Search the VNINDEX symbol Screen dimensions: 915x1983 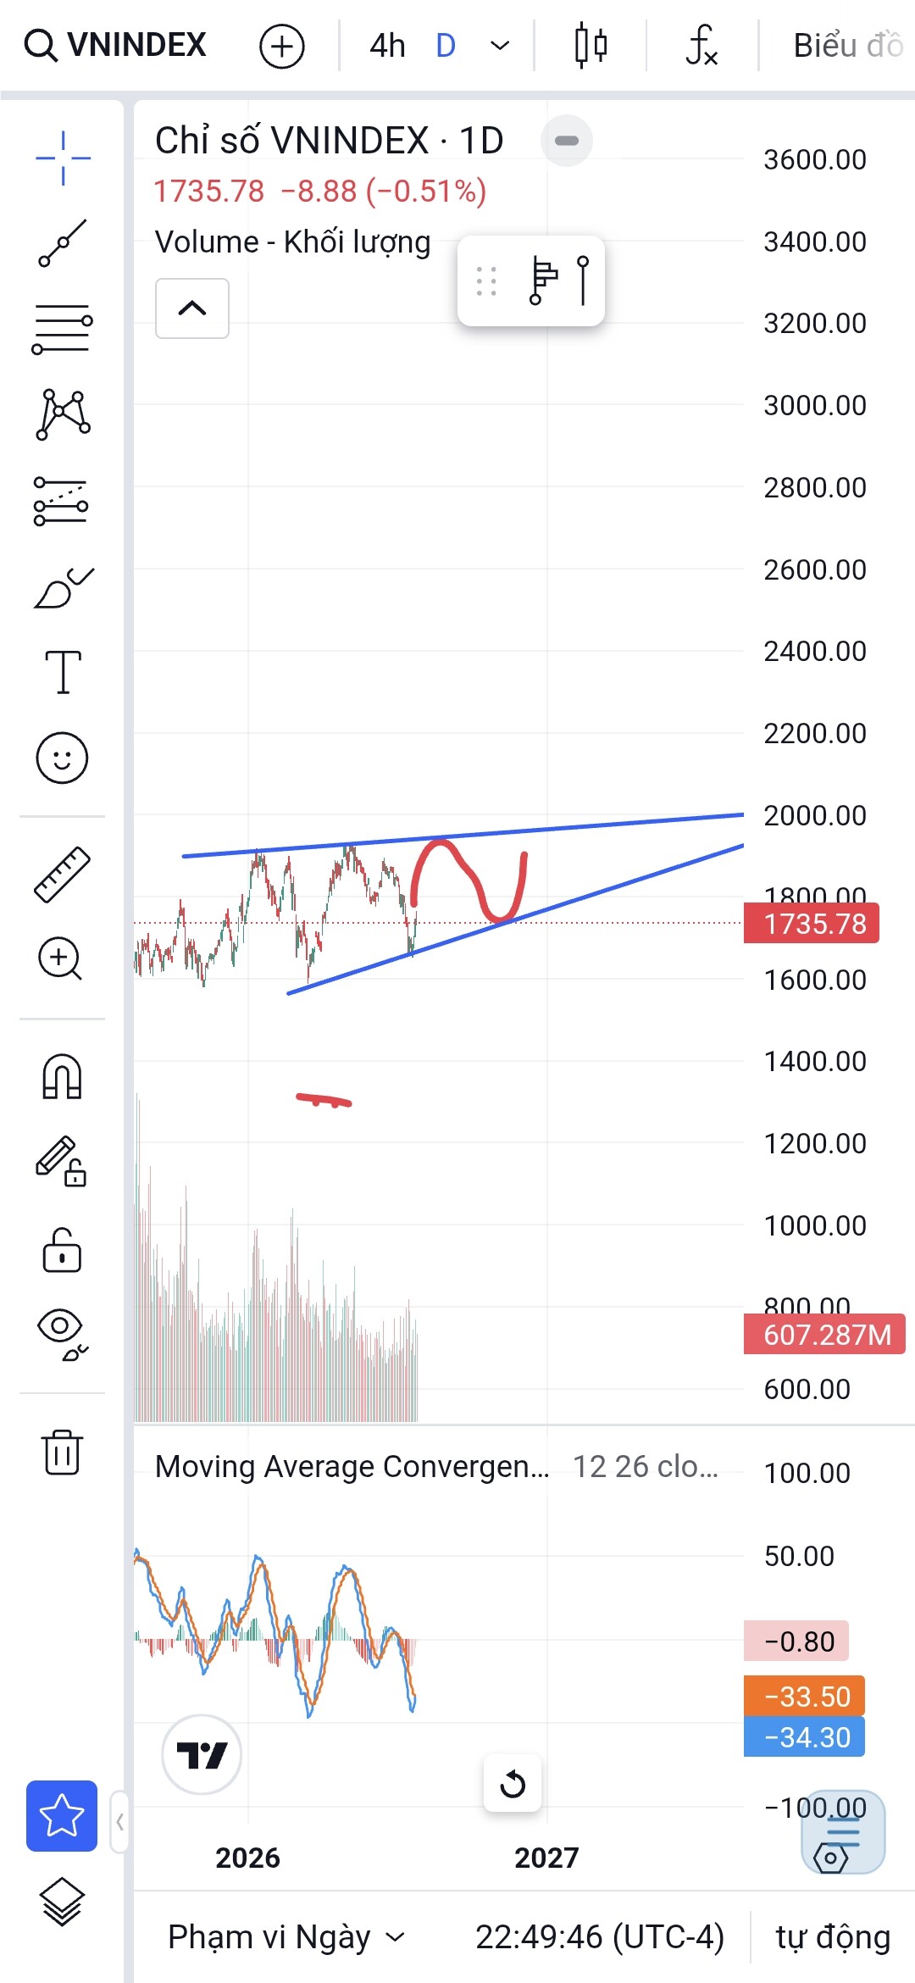[115, 45]
